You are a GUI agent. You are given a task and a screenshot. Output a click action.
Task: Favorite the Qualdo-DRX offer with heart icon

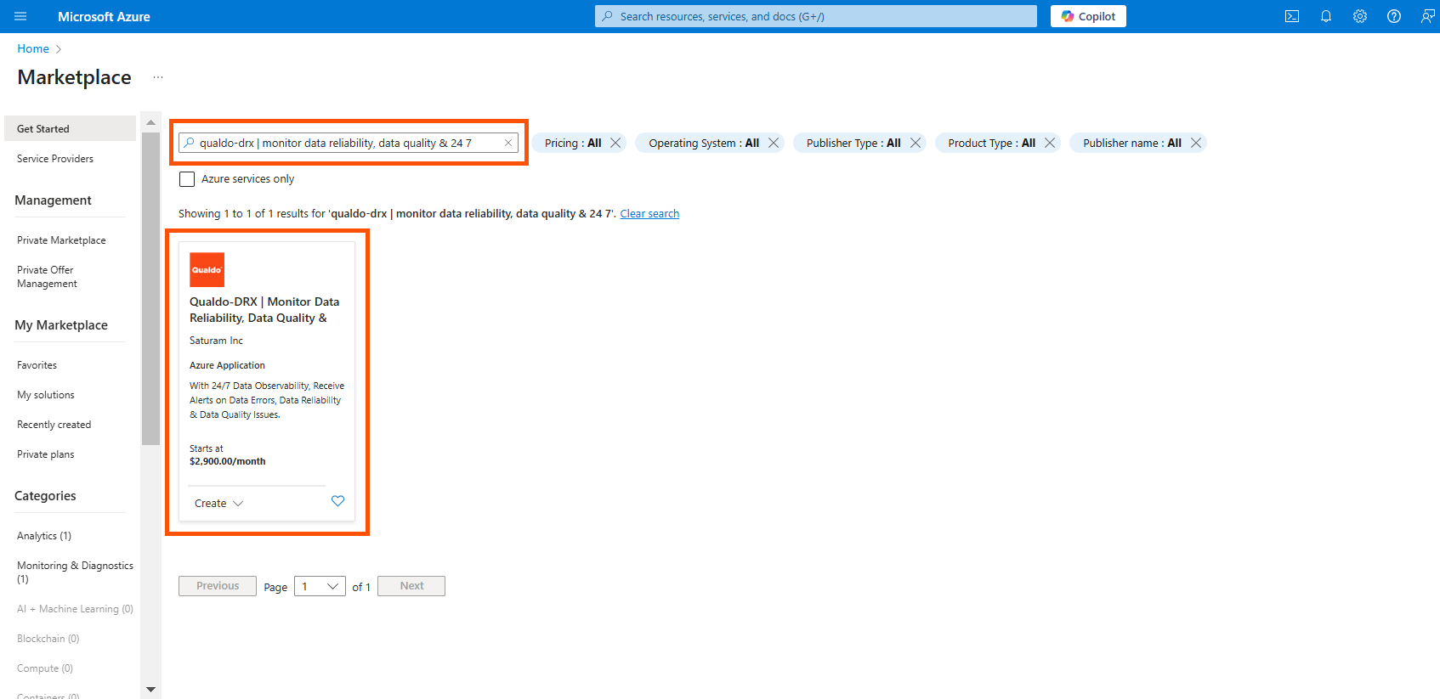(337, 501)
